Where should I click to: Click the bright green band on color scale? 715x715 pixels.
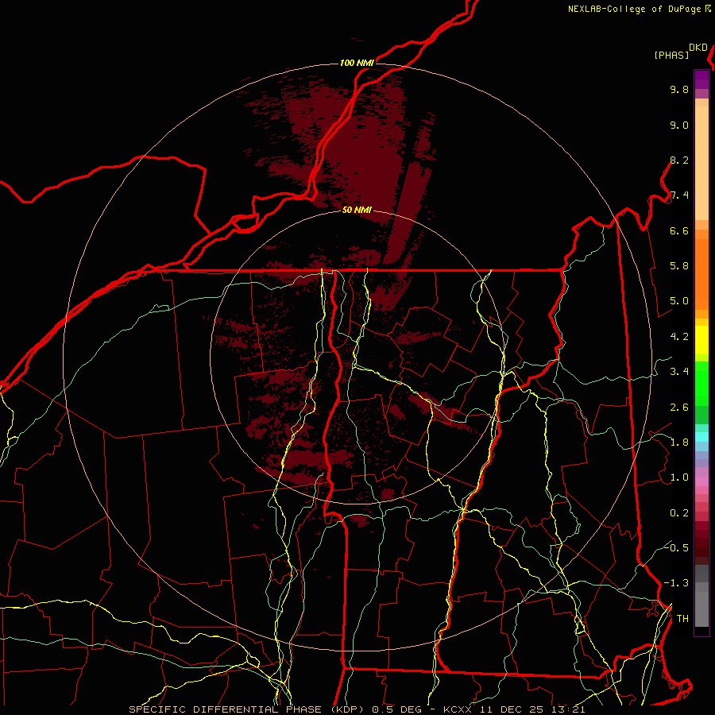tap(701, 383)
